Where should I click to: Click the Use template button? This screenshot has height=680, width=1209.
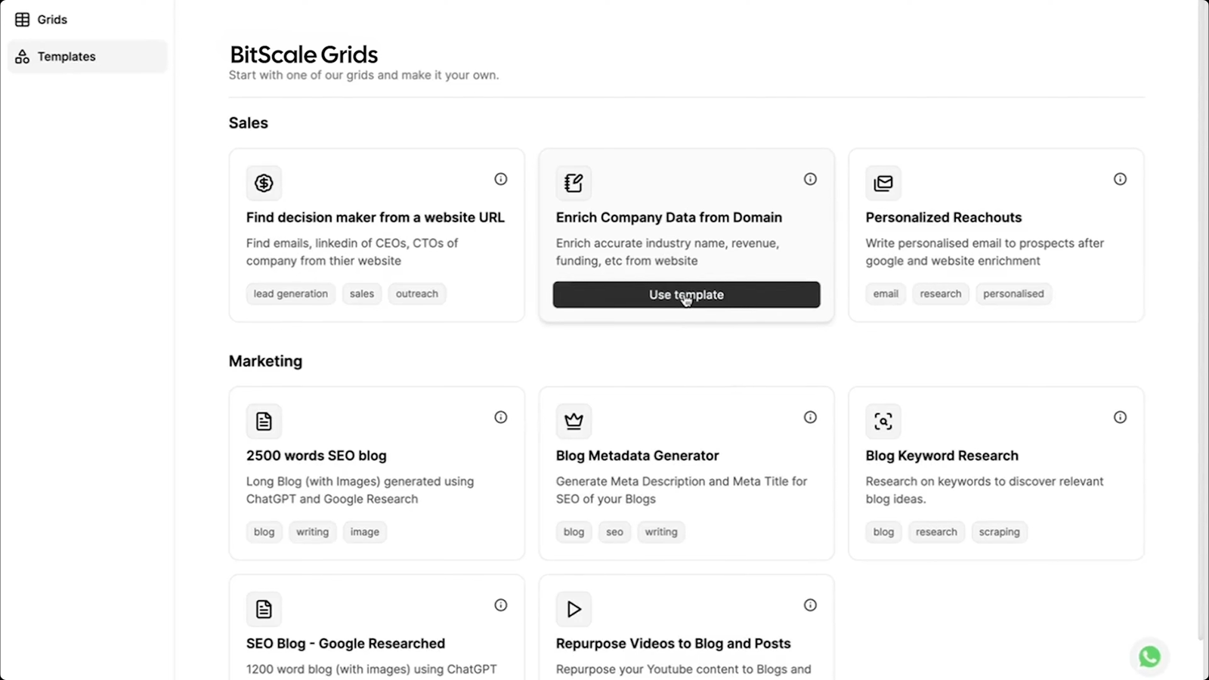coord(686,295)
